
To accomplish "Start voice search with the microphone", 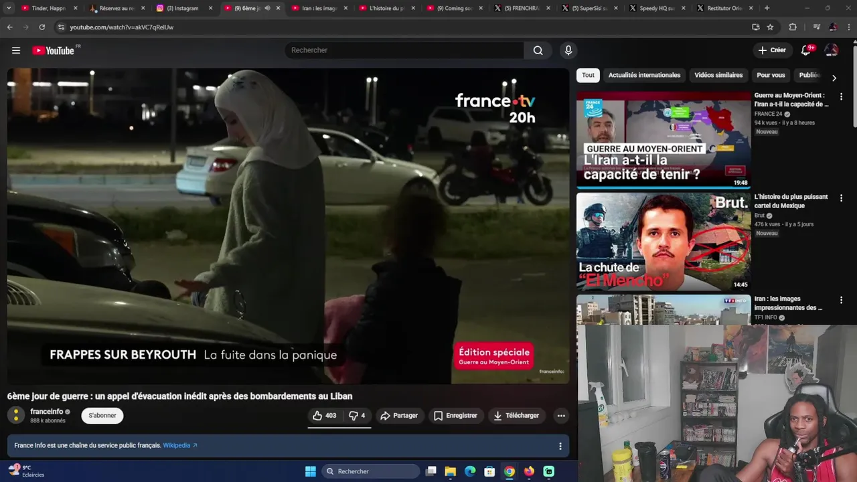I will coord(568,50).
